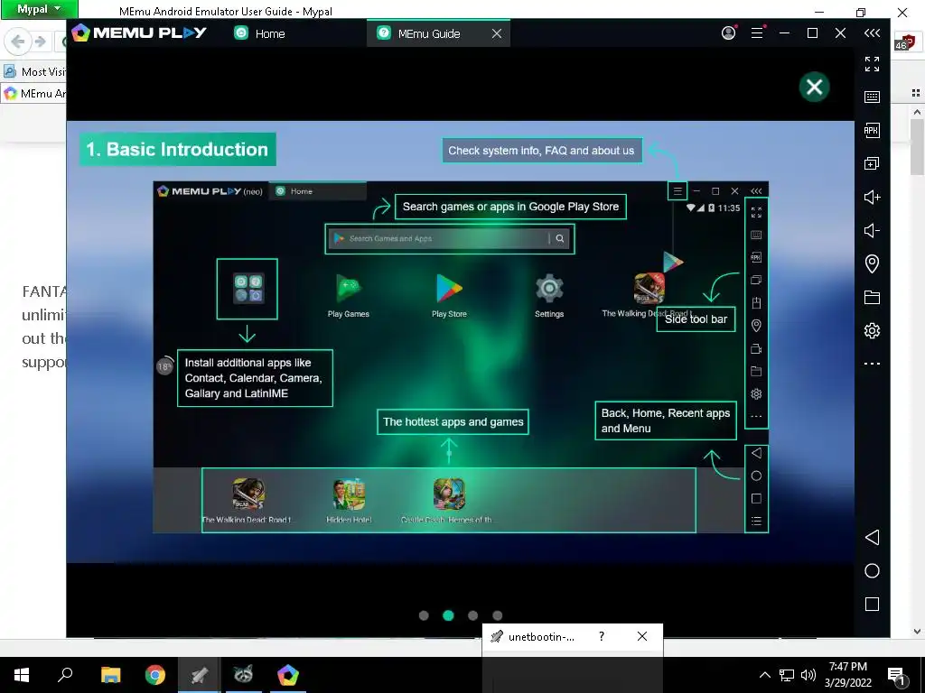925x693 pixels.
Task: Open the notification center icon
Action: (x=897, y=675)
